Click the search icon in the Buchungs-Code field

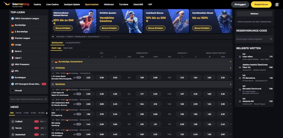pyautogui.click(x=271, y=39)
